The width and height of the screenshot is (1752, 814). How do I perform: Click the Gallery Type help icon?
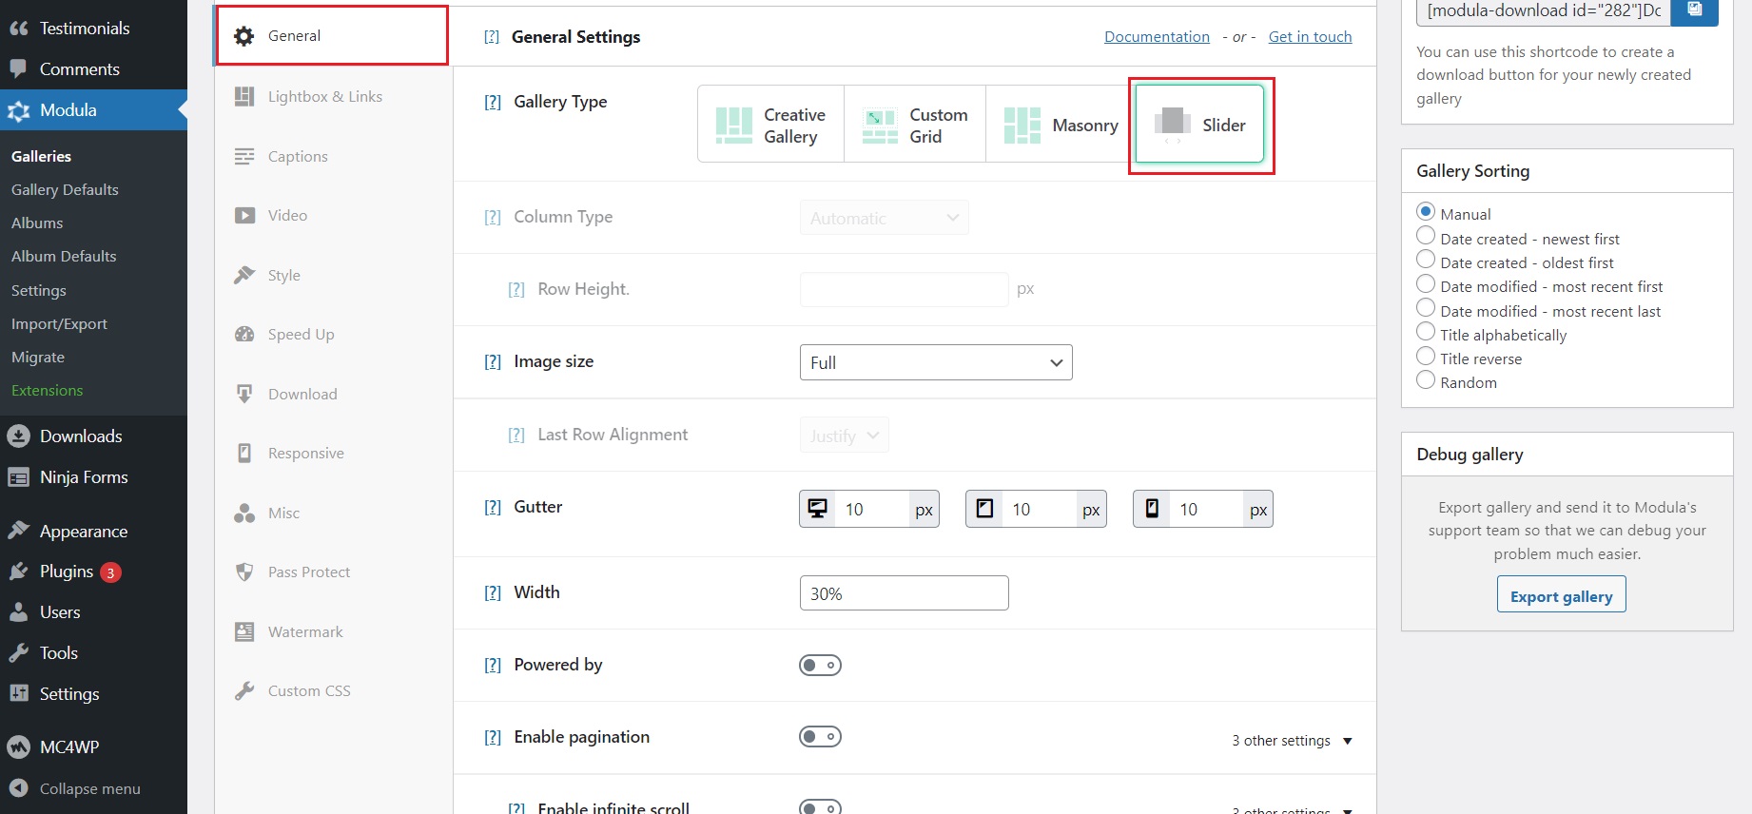tap(493, 103)
